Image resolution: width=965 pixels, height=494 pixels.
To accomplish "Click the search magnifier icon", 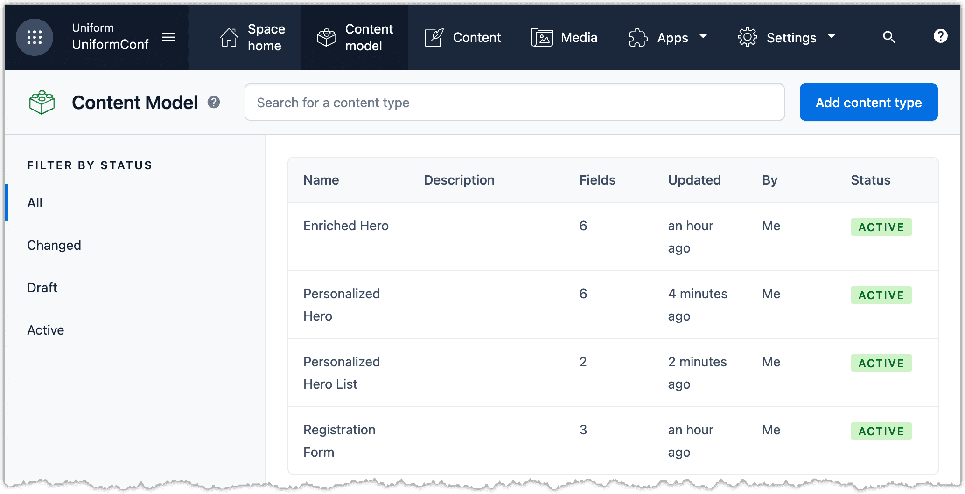I will pyautogui.click(x=889, y=37).
